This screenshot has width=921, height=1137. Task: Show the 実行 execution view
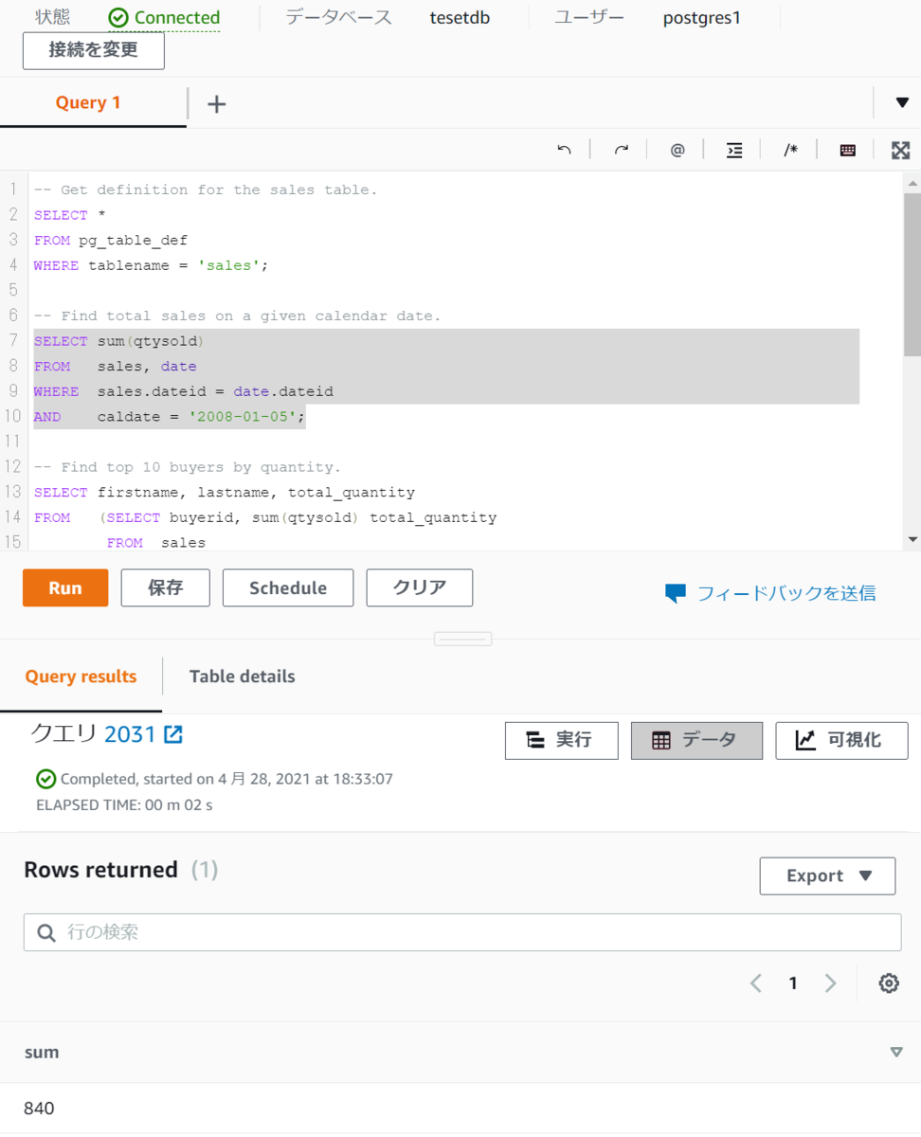click(x=562, y=741)
